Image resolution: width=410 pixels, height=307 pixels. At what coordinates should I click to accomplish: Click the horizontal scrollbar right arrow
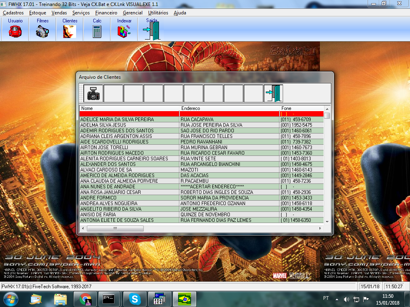(x=320, y=228)
